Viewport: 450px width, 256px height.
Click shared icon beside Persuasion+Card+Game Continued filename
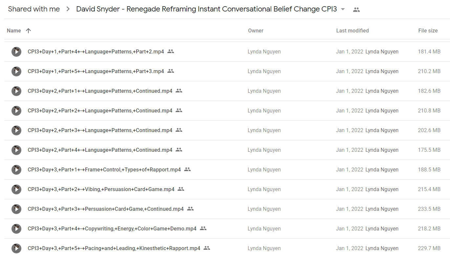point(190,209)
